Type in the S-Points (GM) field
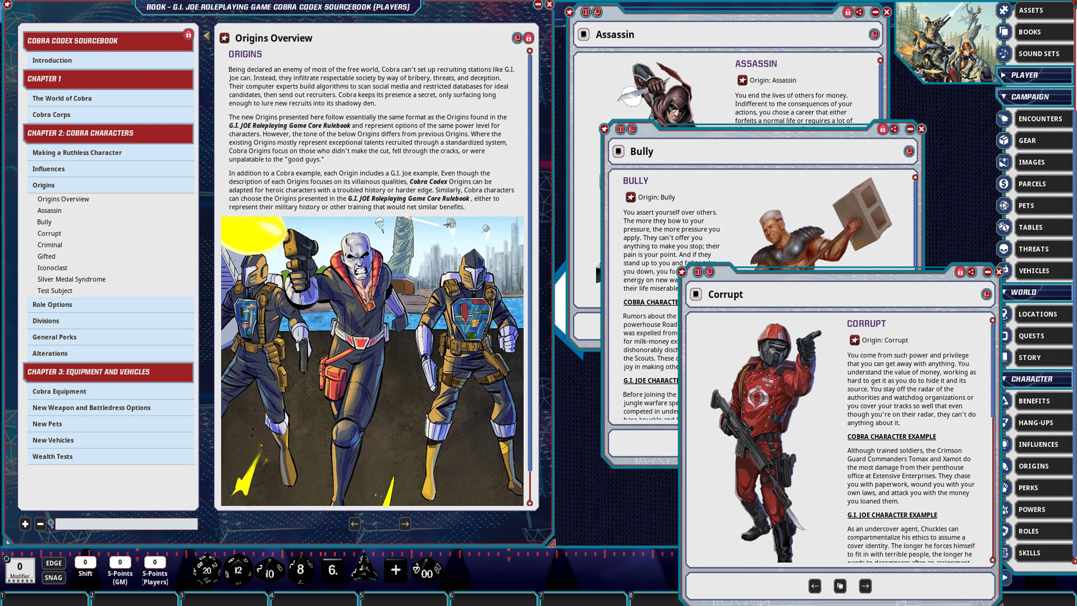The height and width of the screenshot is (606, 1077). point(119,563)
